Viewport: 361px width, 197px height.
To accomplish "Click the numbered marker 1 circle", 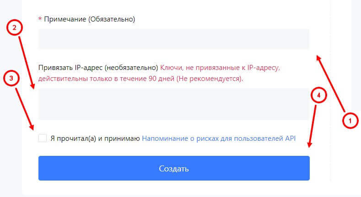I will point(349,121).
